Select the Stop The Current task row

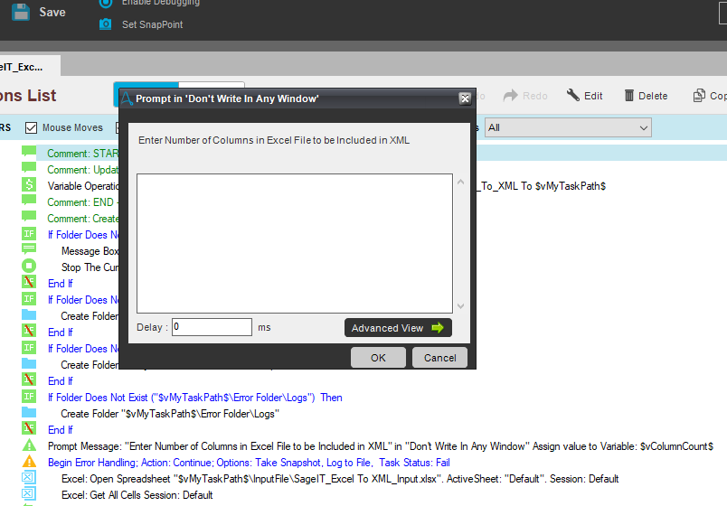(x=90, y=267)
